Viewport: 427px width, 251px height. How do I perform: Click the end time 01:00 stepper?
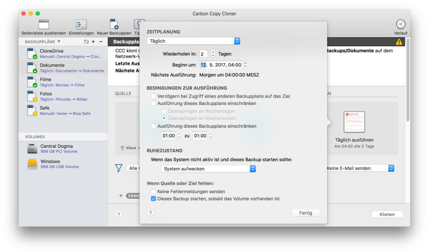click(210, 136)
